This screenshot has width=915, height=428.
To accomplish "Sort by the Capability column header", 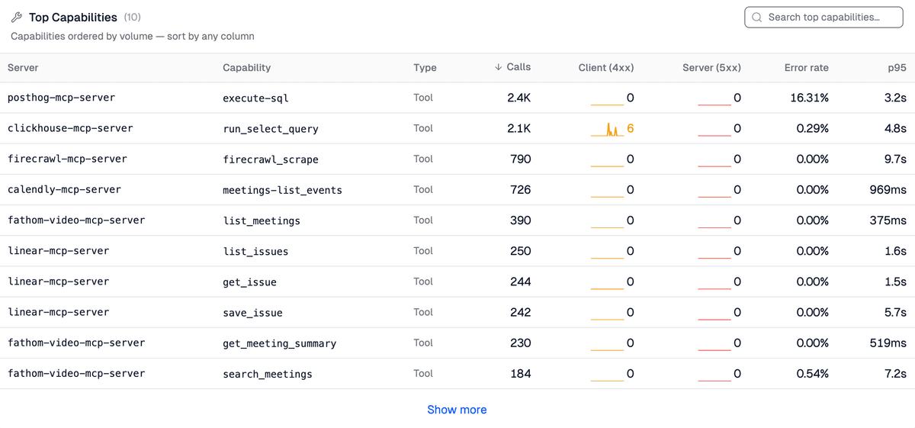I will 246,68.
